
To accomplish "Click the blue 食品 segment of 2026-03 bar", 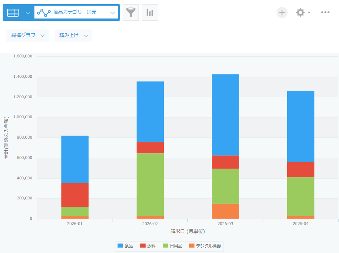I will (x=225, y=115).
